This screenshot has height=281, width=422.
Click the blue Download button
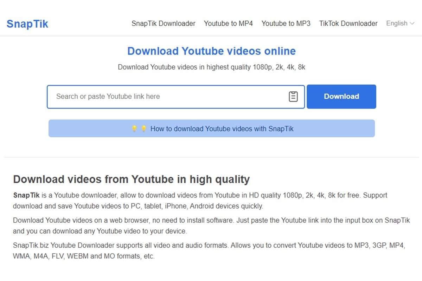point(341,97)
